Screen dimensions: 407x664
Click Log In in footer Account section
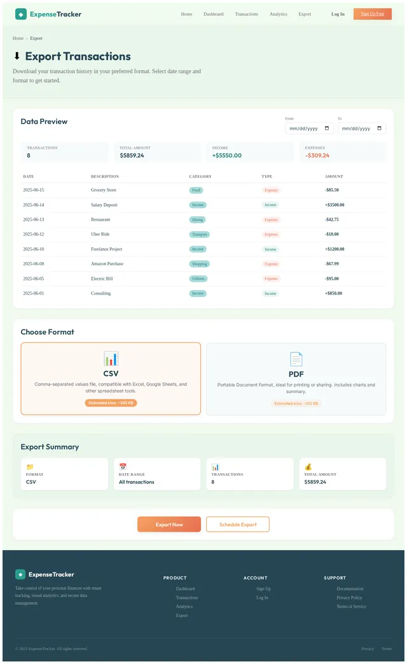(262, 597)
